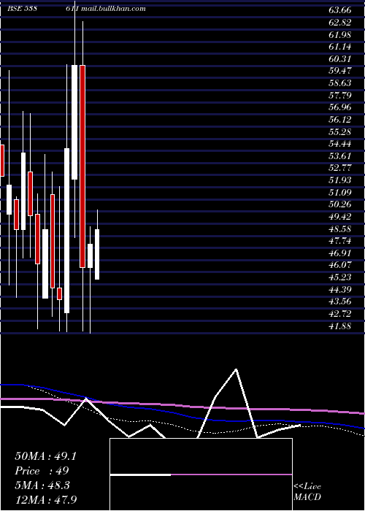Click the 12MA : 47.9 reading

click(45, 500)
